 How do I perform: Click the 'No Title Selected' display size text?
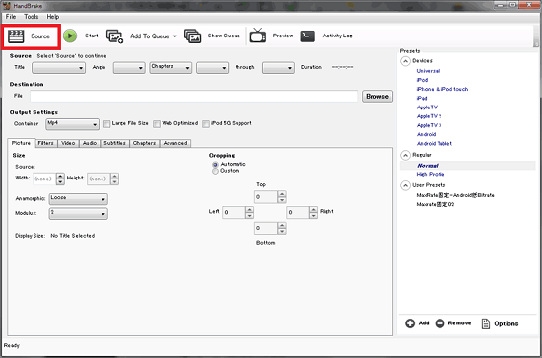pyautogui.click(x=73, y=236)
